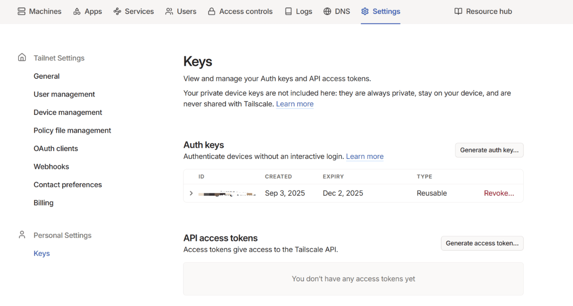The image size is (573, 306).
Task: Go to the Apps tab
Action: 87,11
